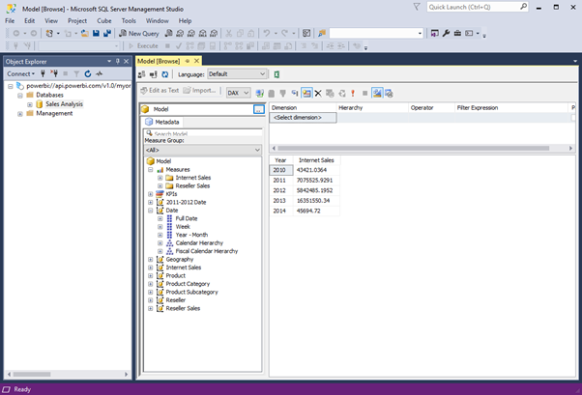The height and width of the screenshot is (395, 582).
Task: Click the Activity Monitor icon
Action: [x=306, y=34]
